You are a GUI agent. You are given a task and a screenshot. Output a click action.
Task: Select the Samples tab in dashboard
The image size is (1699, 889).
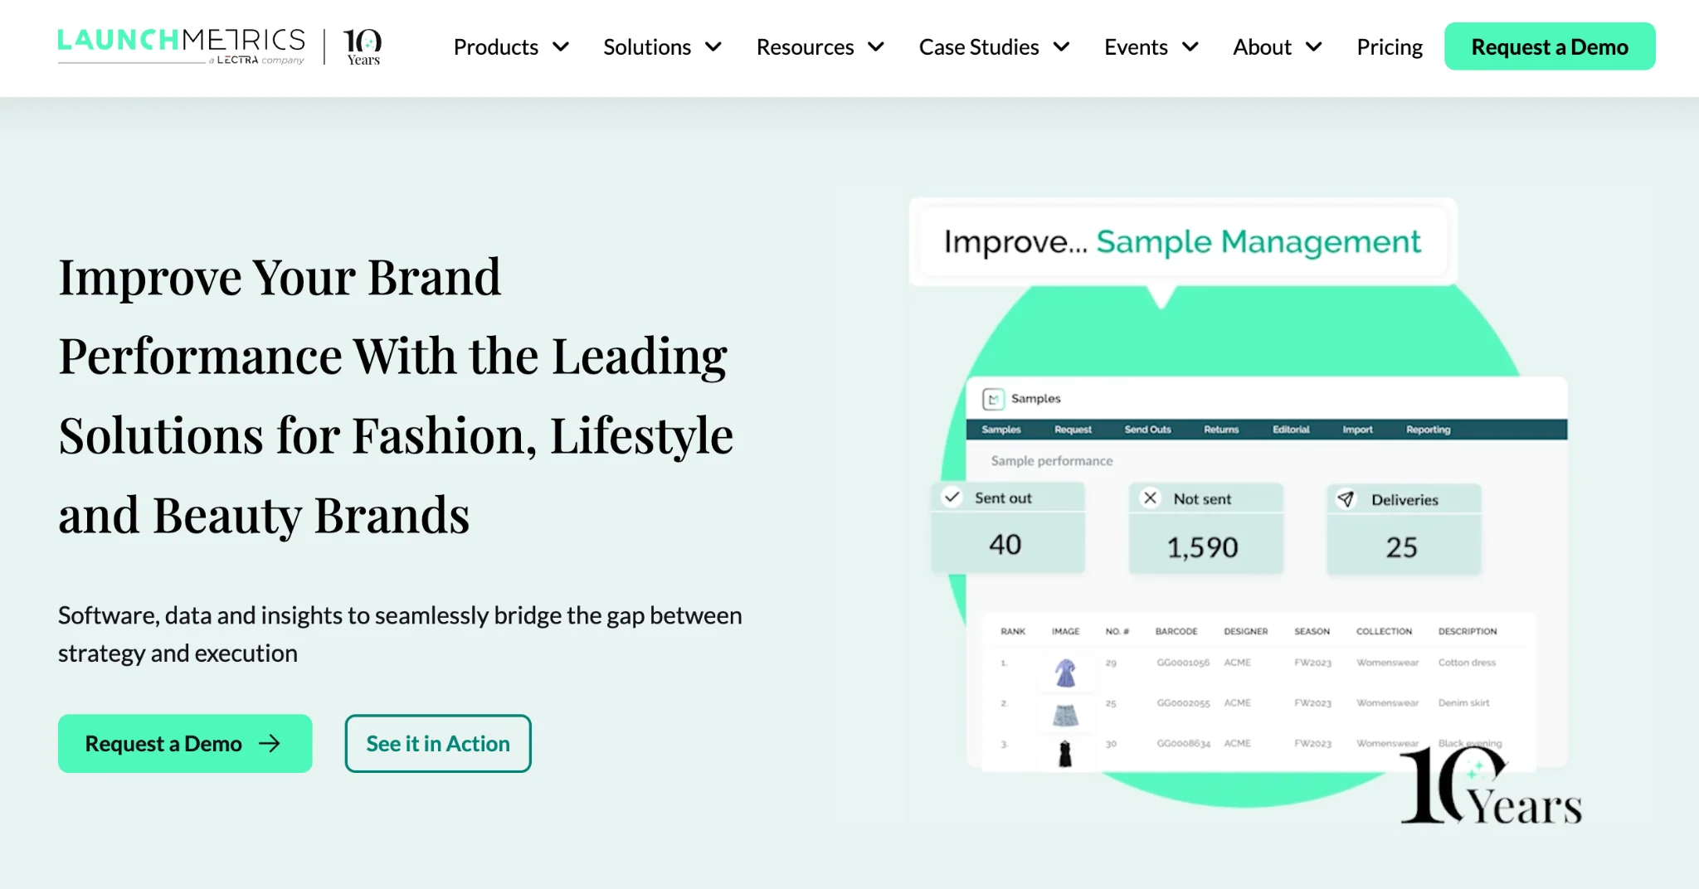(1001, 430)
